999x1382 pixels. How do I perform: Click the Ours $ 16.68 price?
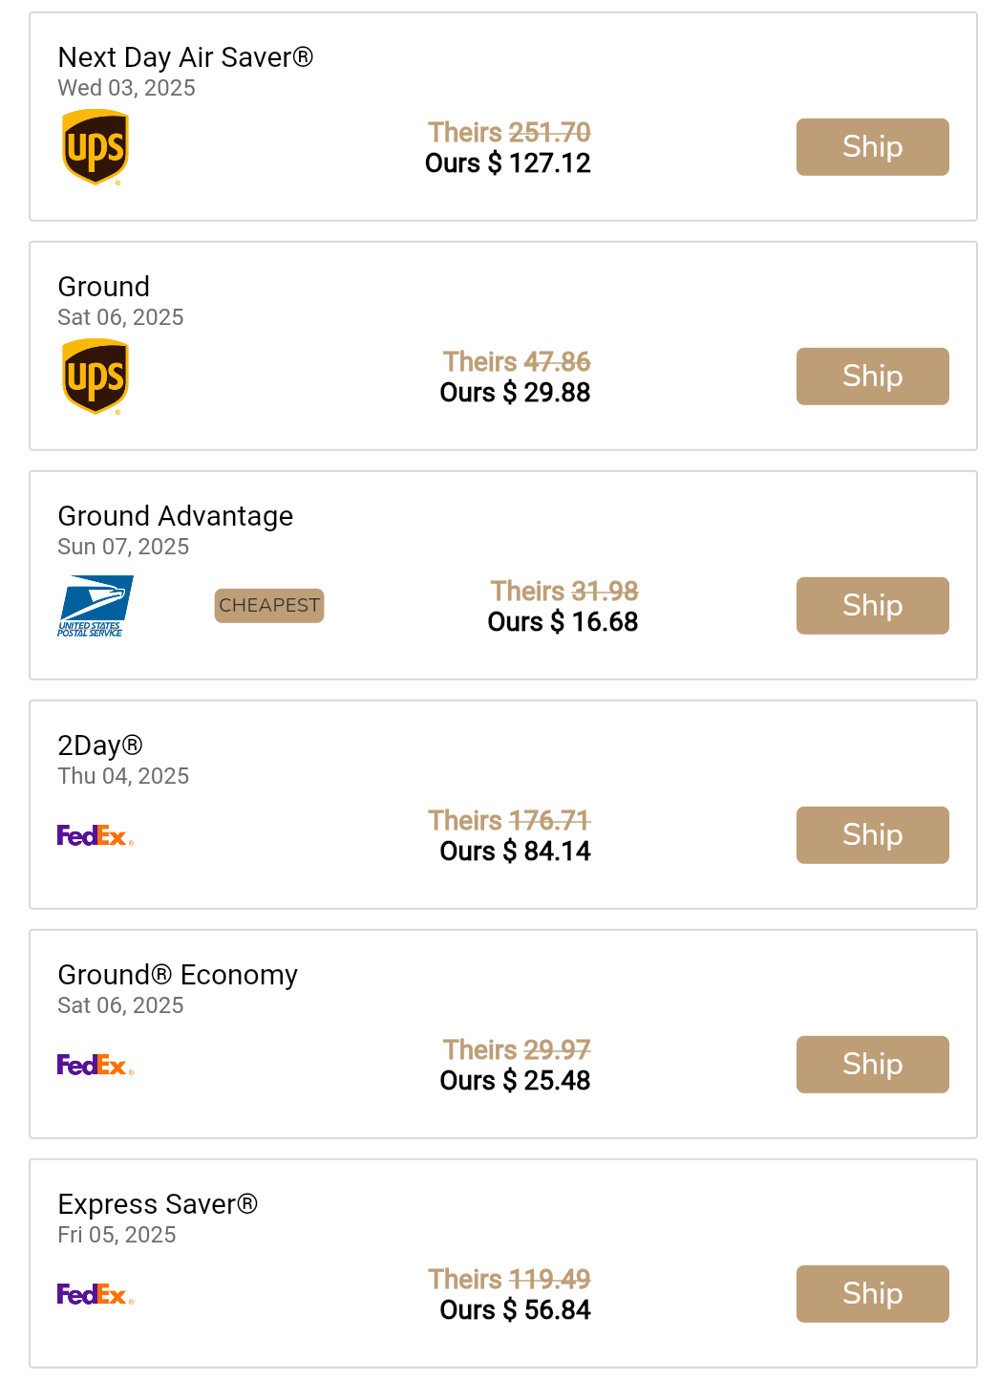(x=563, y=622)
